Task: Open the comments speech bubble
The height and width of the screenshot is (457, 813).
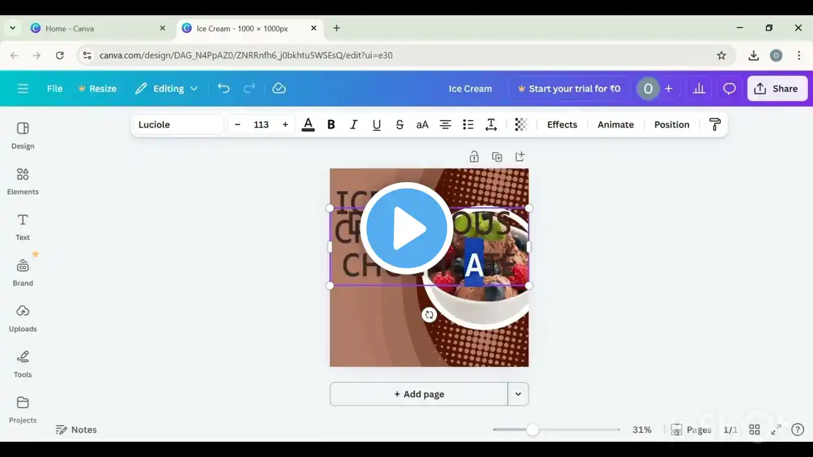Action: pyautogui.click(x=729, y=89)
